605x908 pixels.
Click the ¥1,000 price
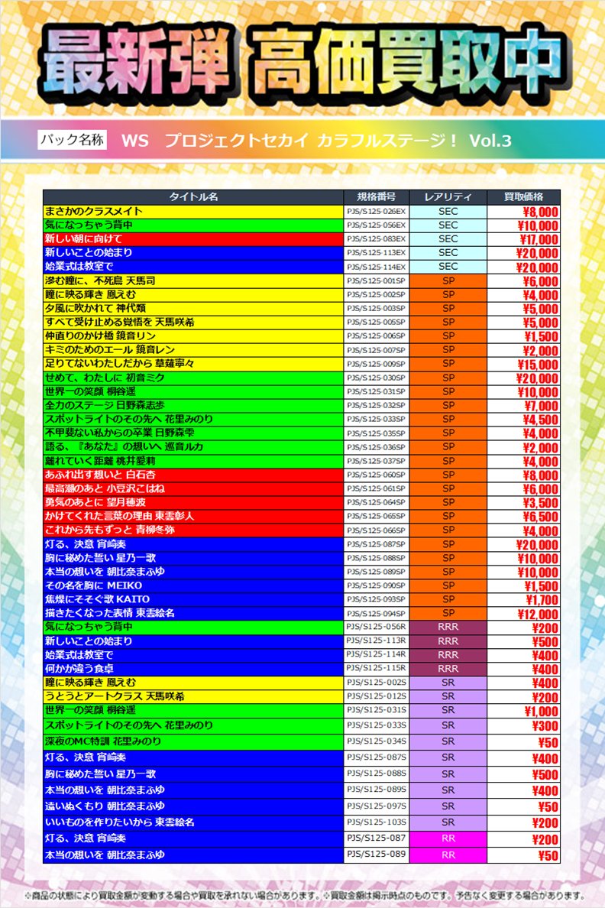click(x=542, y=712)
